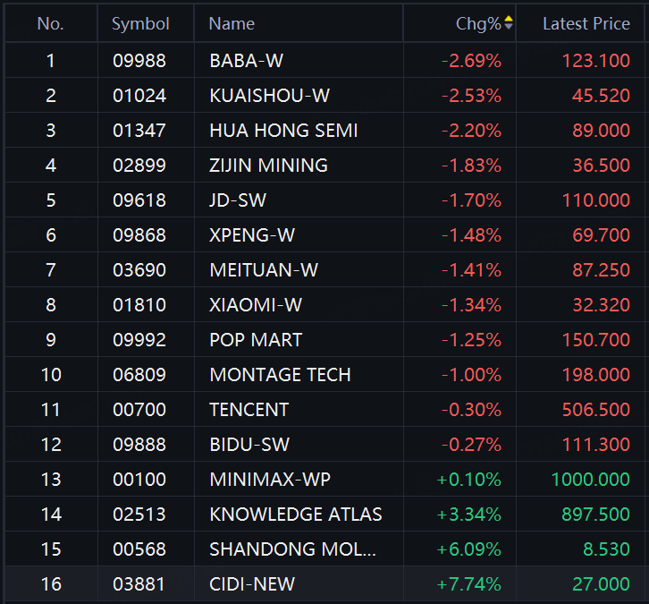This screenshot has width=649, height=604.
Task: Select the TENCENT stock name
Action: (249, 410)
